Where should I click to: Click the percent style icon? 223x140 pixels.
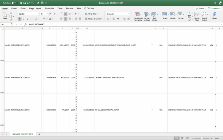coord(114,19)
